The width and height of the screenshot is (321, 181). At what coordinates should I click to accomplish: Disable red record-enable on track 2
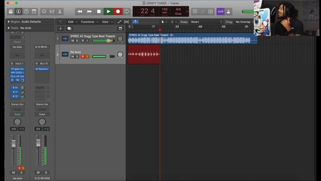click(83, 56)
